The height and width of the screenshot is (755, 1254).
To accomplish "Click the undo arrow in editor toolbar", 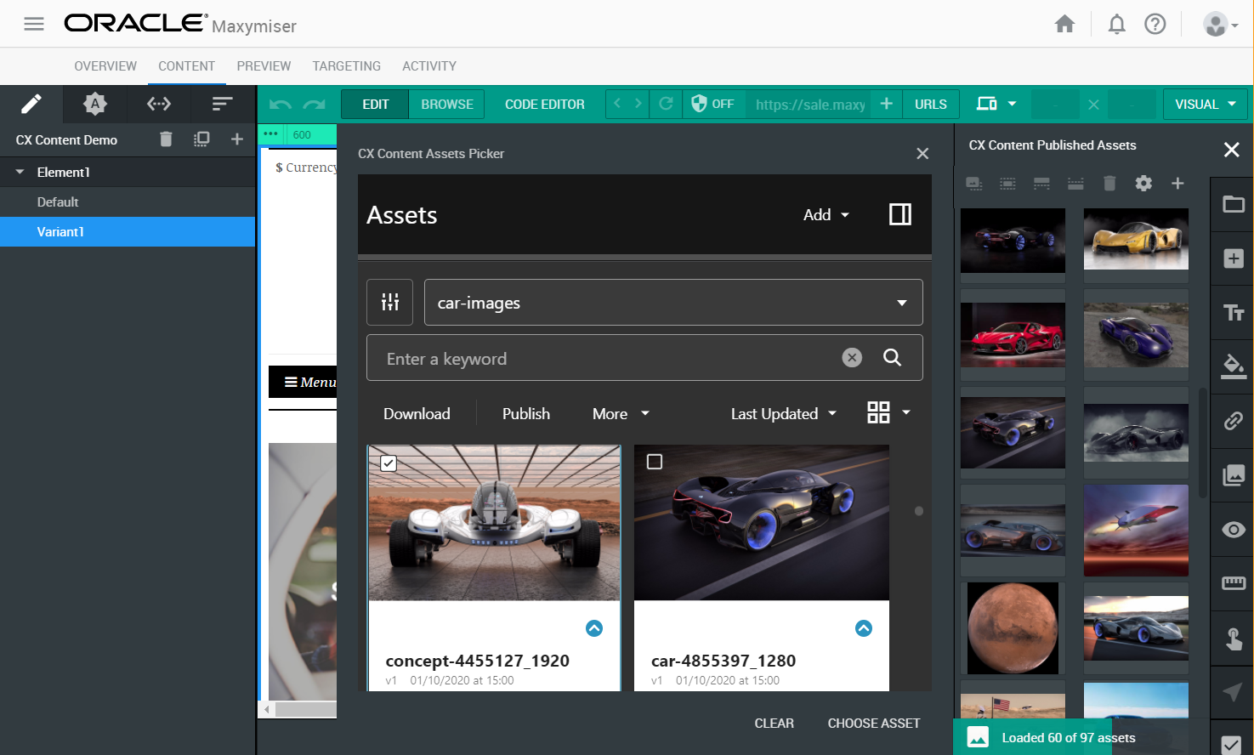I will click(280, 105).
